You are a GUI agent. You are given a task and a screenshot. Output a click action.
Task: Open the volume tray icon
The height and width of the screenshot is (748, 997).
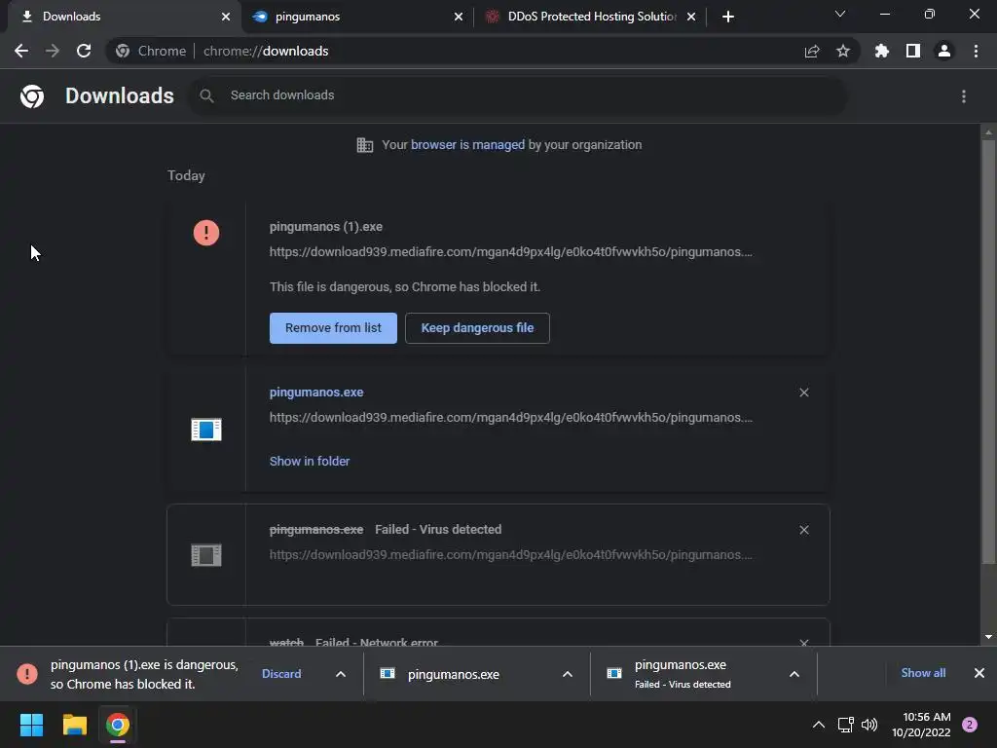pos(869,725)
